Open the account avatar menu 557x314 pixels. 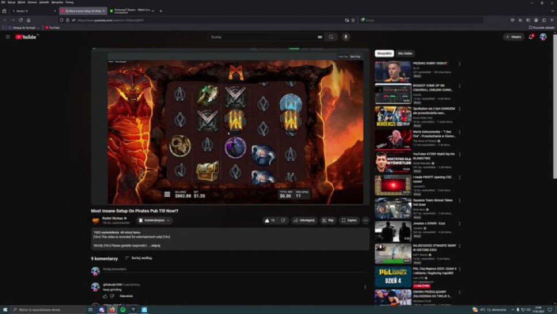click(x=543, y=37)
